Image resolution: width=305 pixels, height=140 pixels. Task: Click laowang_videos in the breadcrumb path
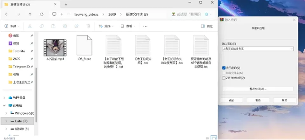tap(86, 14)
